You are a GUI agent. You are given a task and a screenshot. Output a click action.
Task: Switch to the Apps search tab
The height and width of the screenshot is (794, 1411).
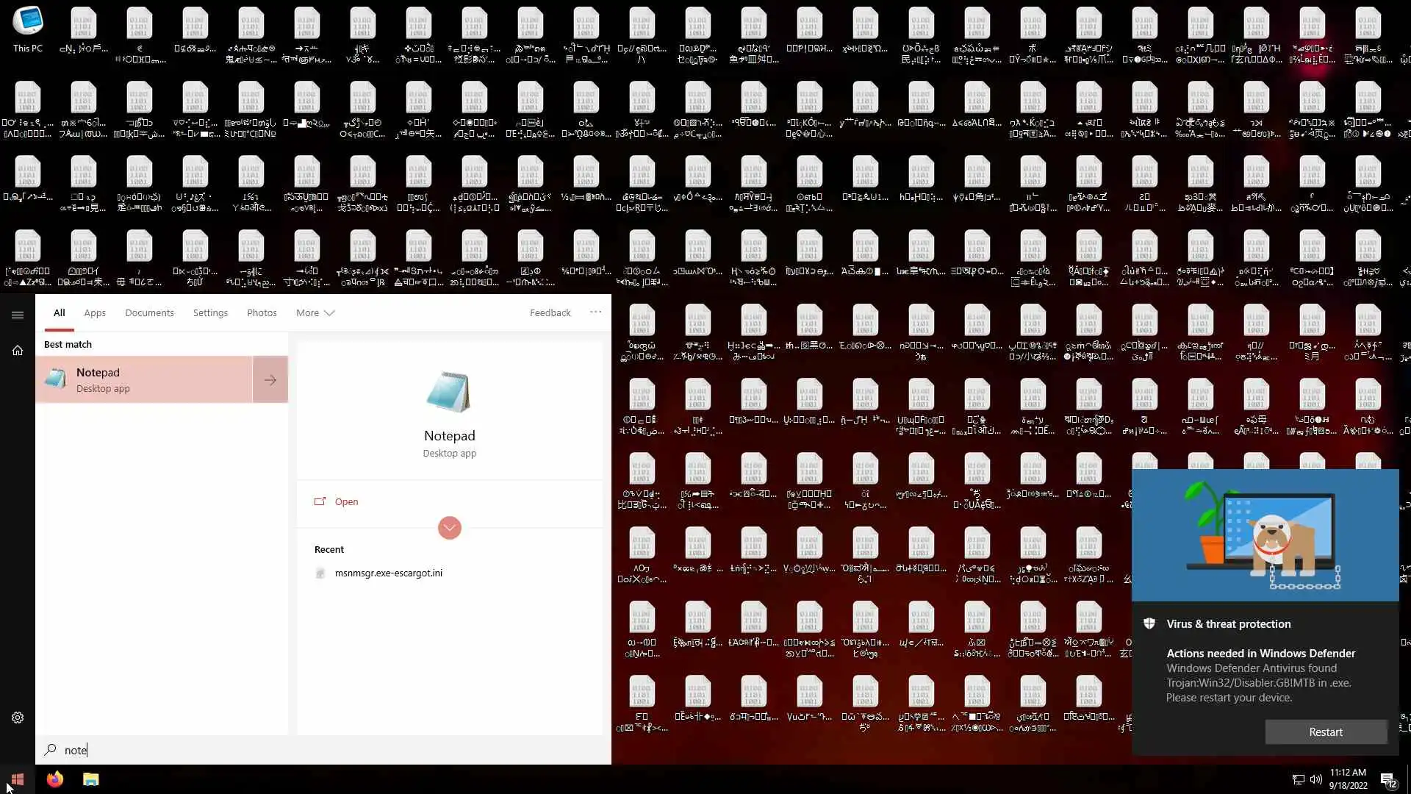click(95, 312)
